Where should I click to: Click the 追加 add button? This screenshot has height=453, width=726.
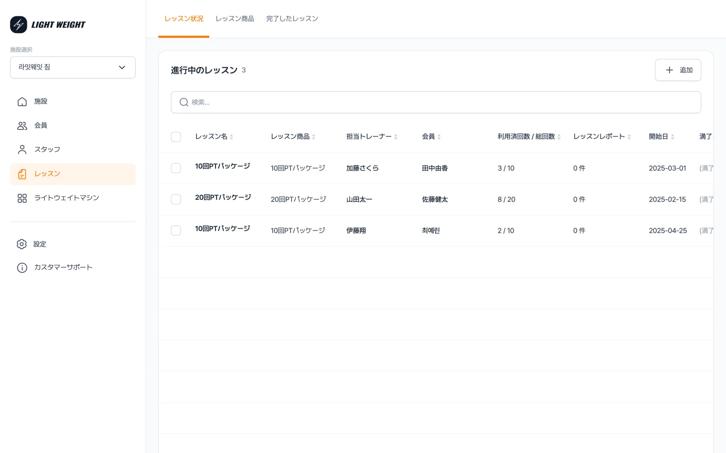[678, 70]
